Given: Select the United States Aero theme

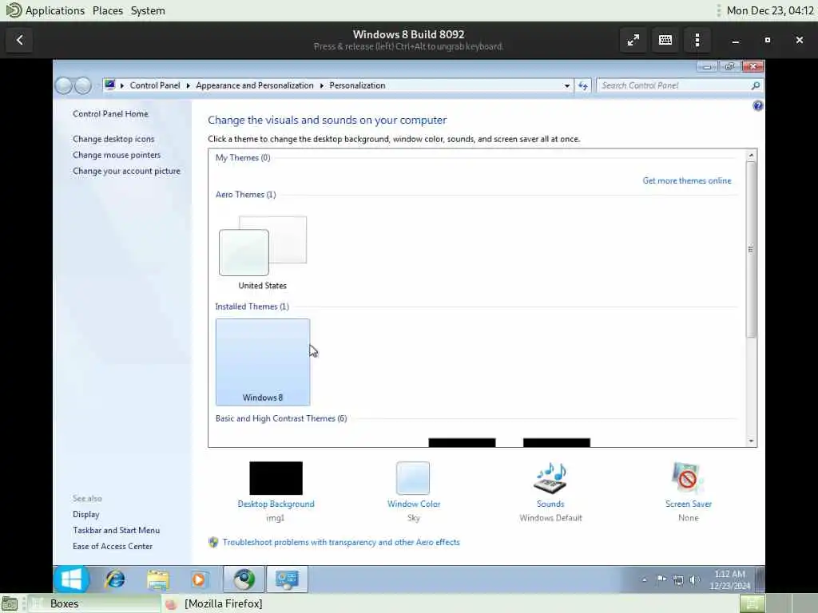Looking at the screenshot, I should pos(262,251).
